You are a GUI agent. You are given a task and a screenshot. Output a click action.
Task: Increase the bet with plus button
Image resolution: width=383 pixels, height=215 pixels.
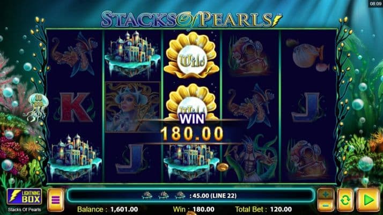326,195
